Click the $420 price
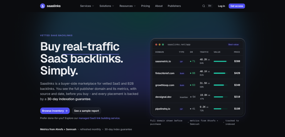 (x=237, y=73)
